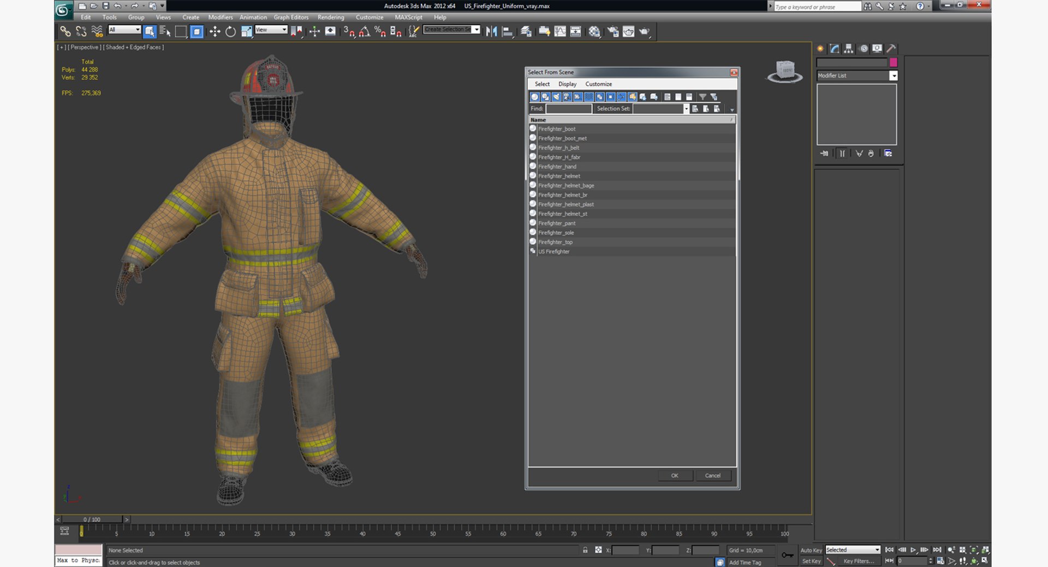Open the Customize menu in Select From Scene
The height and width of the screenshot is (567, 1048).
pos(598,84)
